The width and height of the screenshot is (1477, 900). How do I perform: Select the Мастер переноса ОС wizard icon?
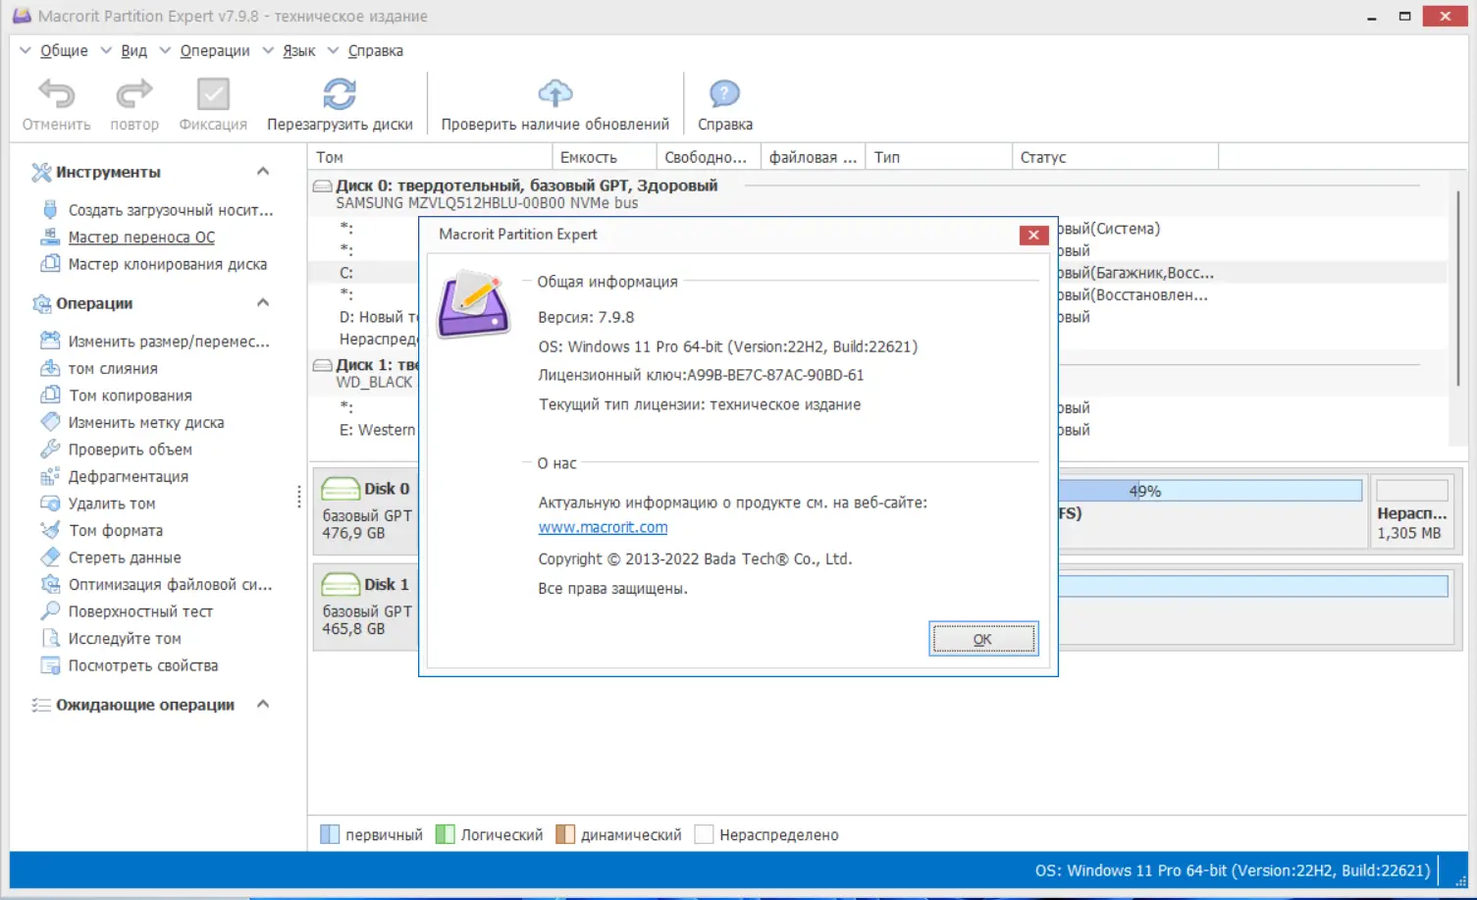(x=51, y=237)
